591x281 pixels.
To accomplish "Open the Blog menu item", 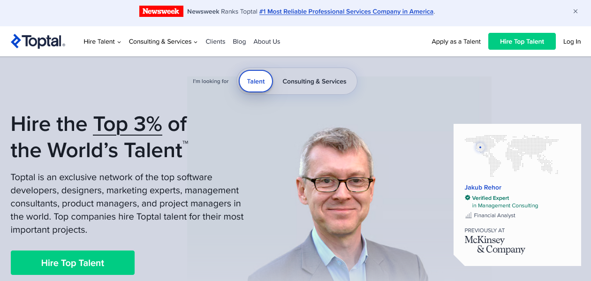I will click(239, 42).
